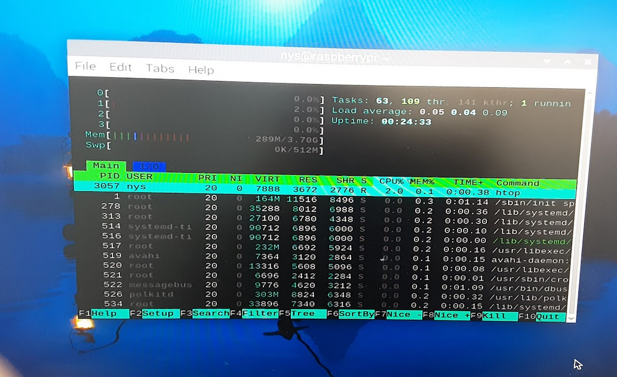The image size is (617, 377).
Task: Click the CPU 1 usage meter
Action: (x=210, y=106)
